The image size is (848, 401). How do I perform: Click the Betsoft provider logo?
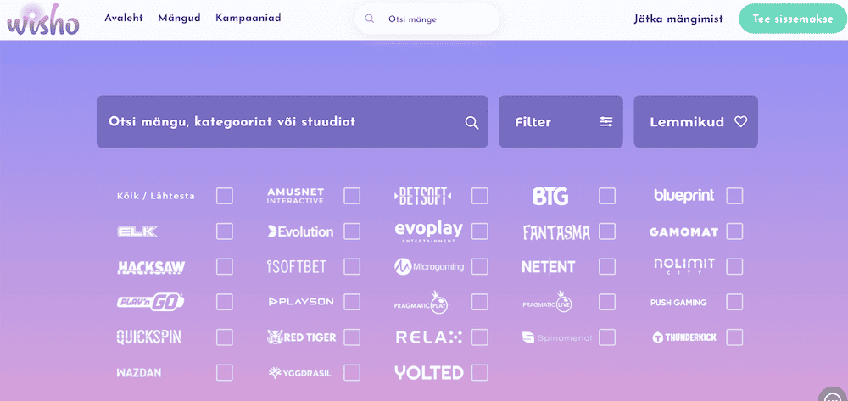click(x=423, y=196)
